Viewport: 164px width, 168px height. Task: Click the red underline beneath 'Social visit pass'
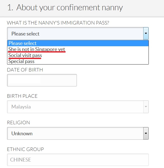25,58
